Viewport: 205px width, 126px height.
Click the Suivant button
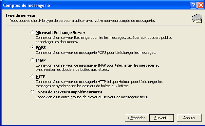(161, 118)
